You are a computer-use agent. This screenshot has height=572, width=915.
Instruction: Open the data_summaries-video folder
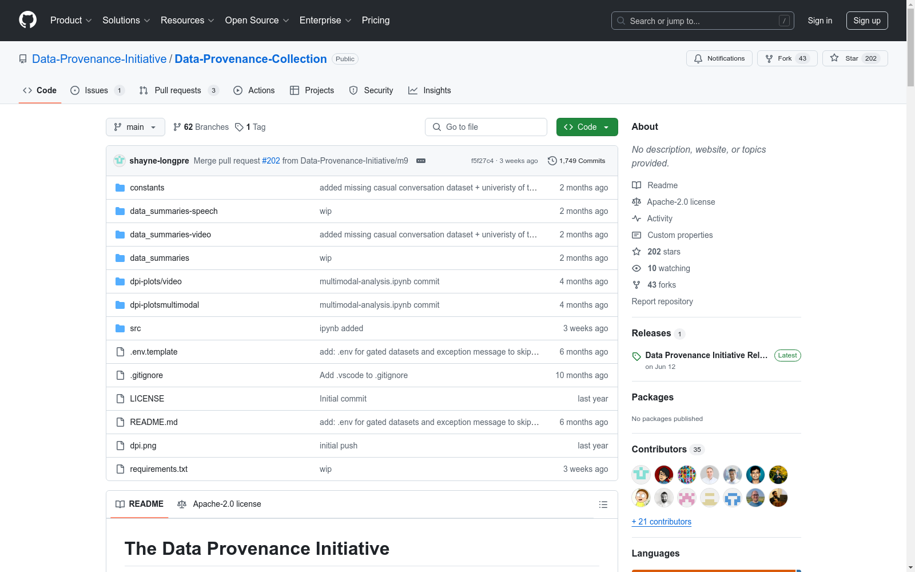pyautogui.click(x=170, y=235)
